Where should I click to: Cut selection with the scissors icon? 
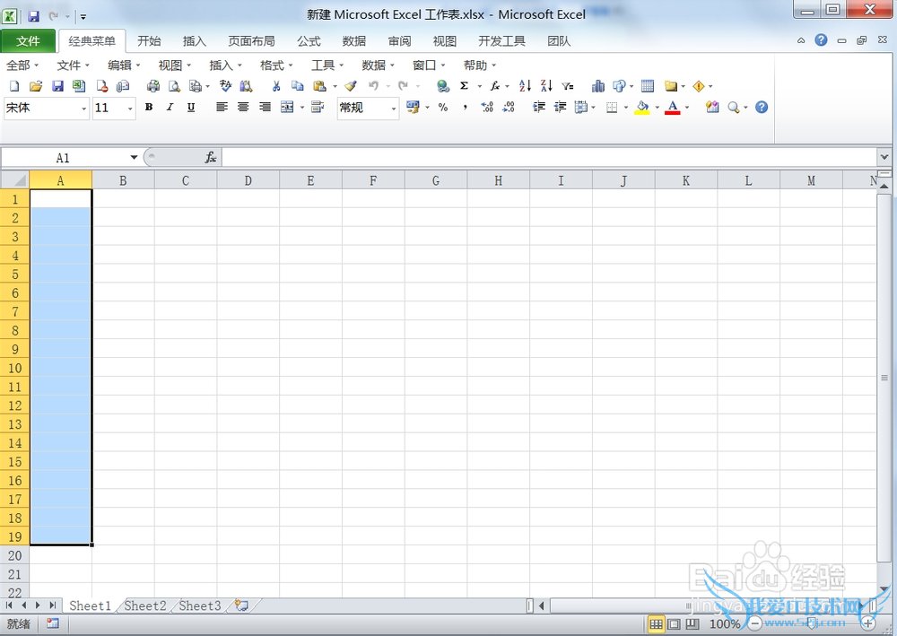276,86
